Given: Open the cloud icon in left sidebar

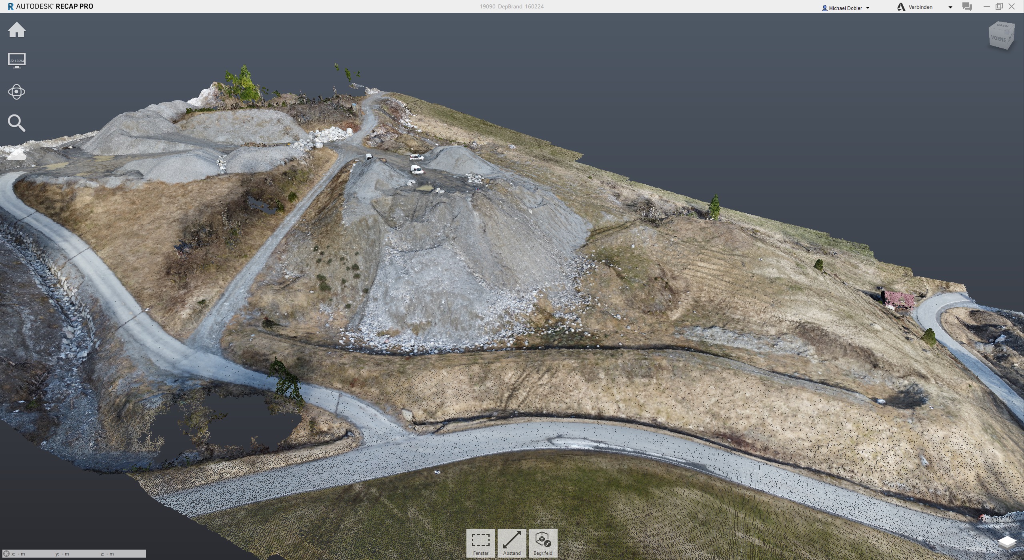Looking at the screenshot, I should click(x=16, y=154).
